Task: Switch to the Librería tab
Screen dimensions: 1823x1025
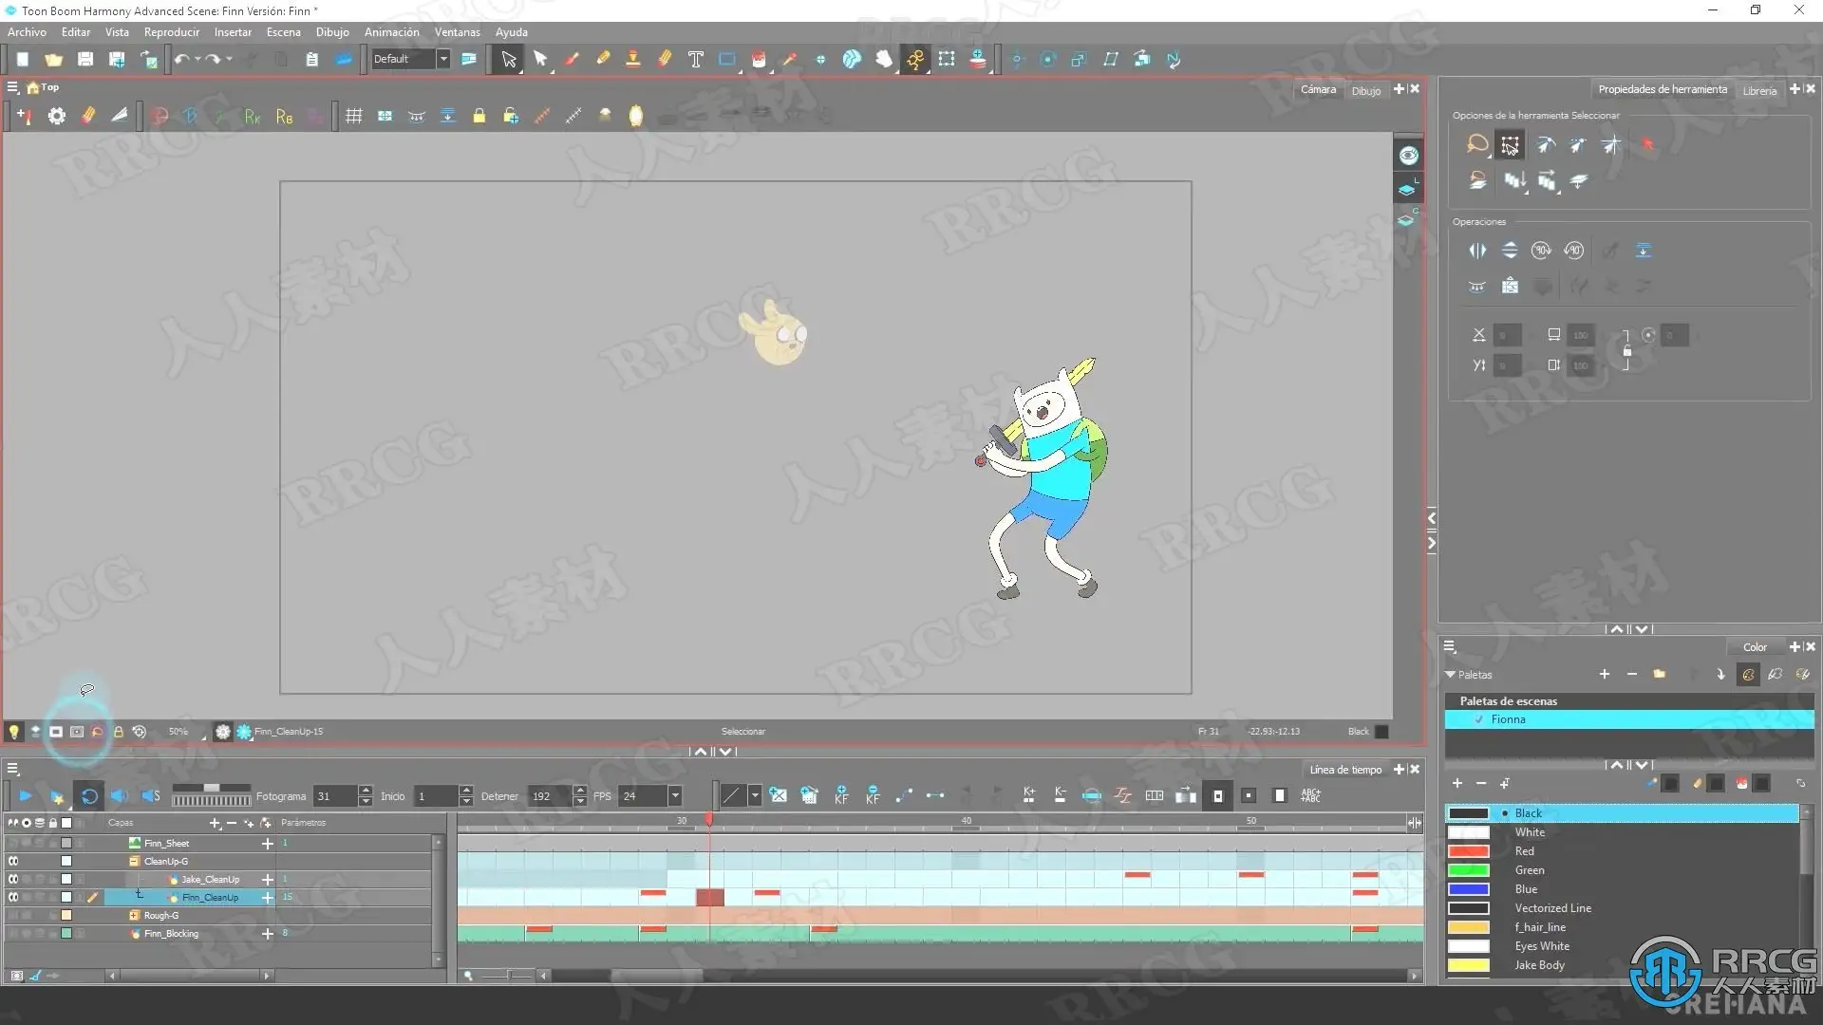Action: point(1758,90)
